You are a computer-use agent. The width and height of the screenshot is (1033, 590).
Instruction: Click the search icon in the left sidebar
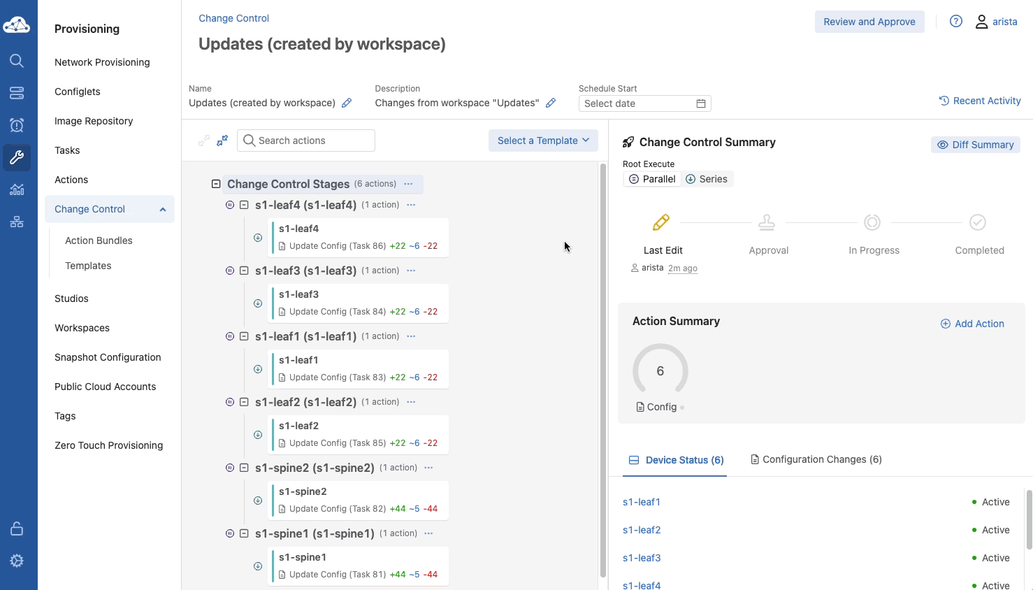pyautogui.click(x=17, y=61)
